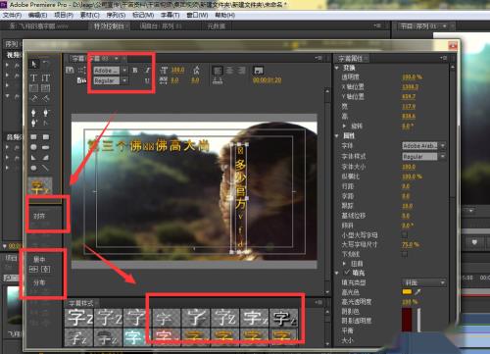Enable the 小型大写字母 checkbox

(x=405, y=234)
